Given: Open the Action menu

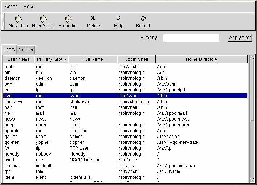Looking at the screenshot, I should (x=11, y=7).
